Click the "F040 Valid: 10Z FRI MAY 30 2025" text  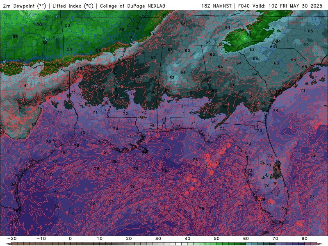280,6
